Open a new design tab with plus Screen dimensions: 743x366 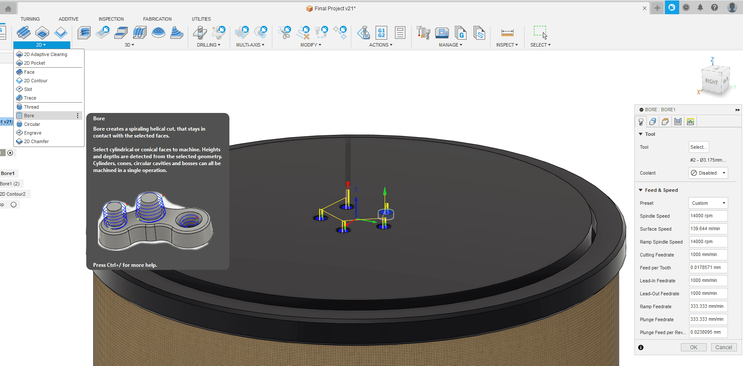[657, 8]
